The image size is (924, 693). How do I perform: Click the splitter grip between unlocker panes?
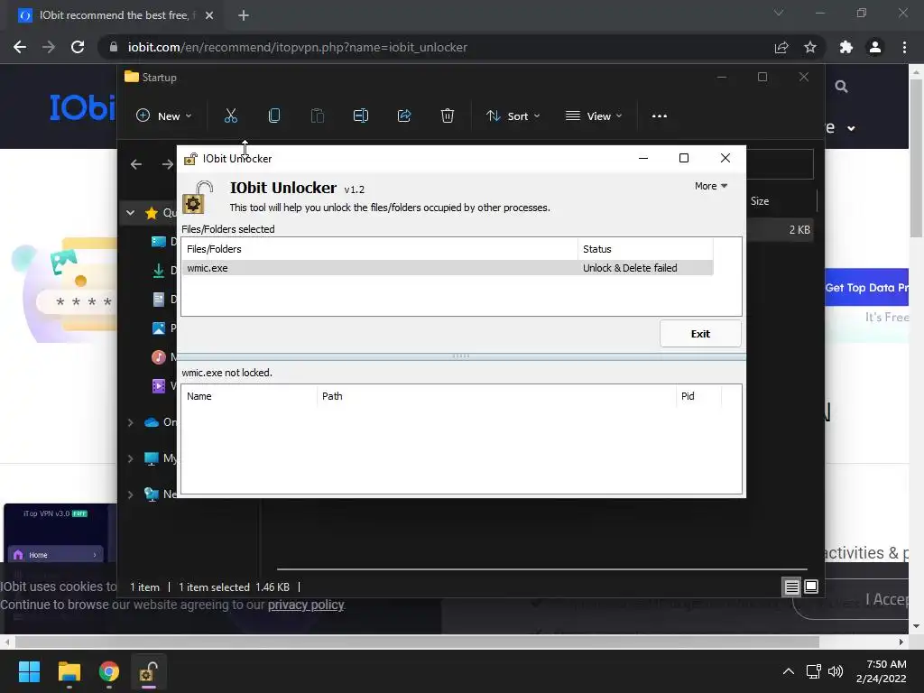tap(461, 356)
